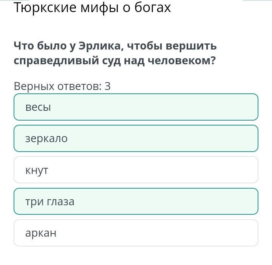The image size is (272, 265).
Task: Click the 'Верных ответов: 3' label
Action: click(62, 86)
